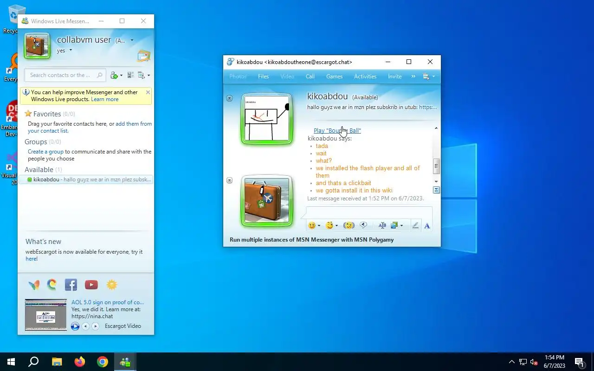The image size is (594, 371).
Task: Play the Escargot Video
Action: point(75,326)
